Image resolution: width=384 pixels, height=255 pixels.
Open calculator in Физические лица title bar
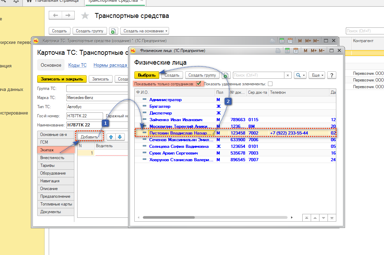[x=287, y=51]
